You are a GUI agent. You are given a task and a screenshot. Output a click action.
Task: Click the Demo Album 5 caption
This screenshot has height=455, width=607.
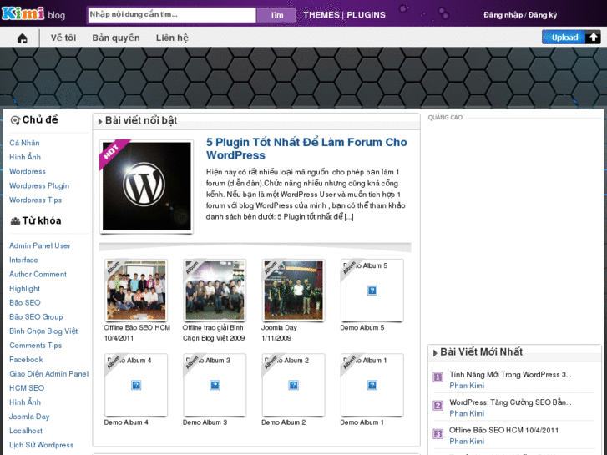(362, 327)
